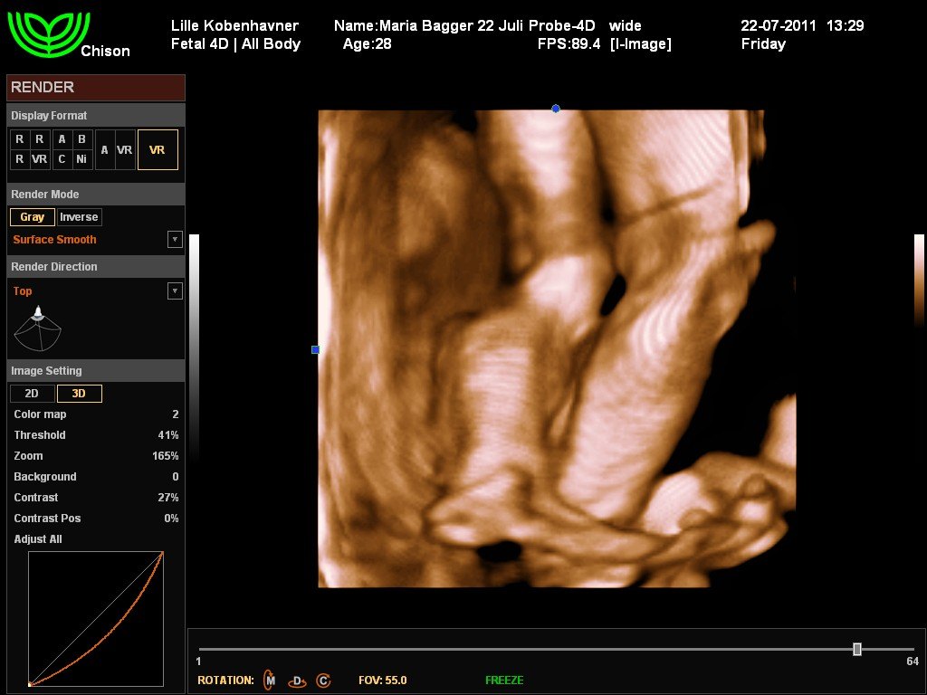
Task: Select the A/B/C/Ni quad display format
Action: 72,149
